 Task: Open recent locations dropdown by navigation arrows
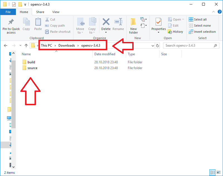[20, 46]
